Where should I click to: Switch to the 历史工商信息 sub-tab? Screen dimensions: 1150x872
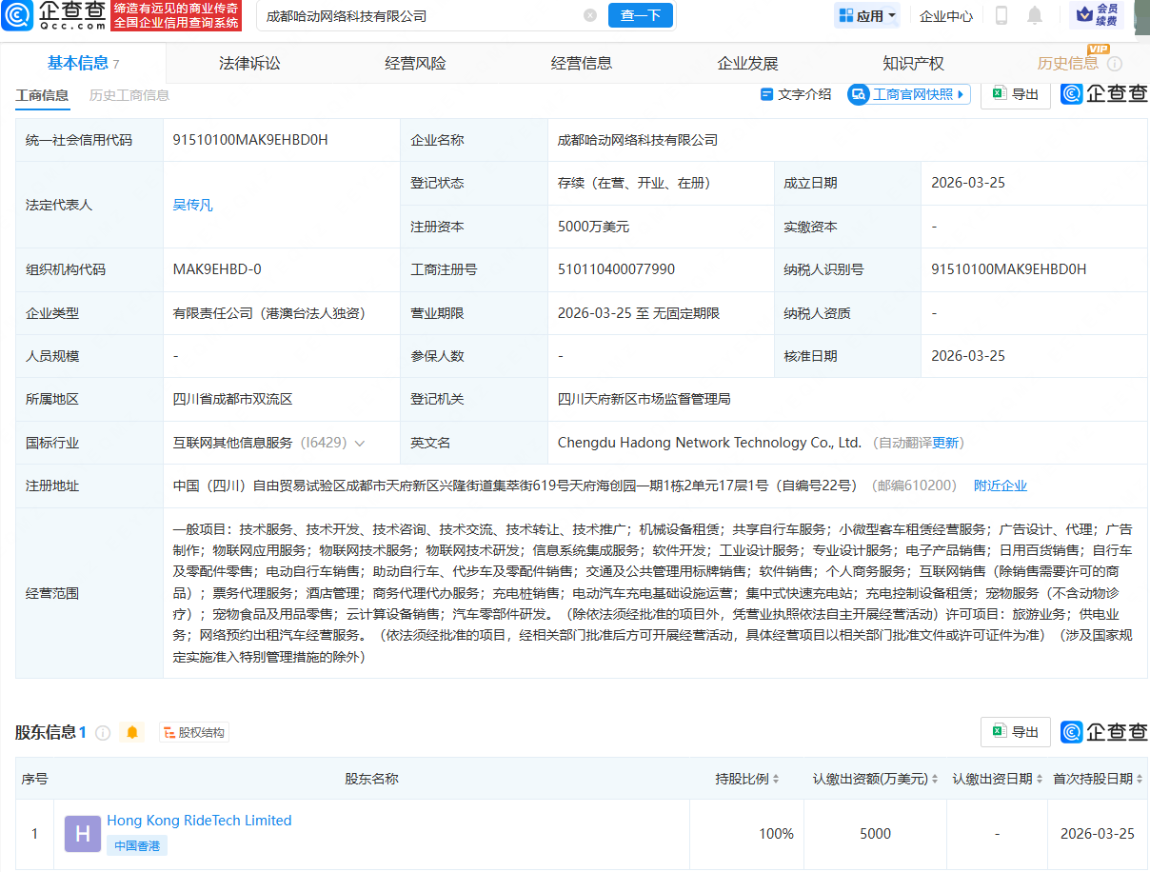pyautogui.click(x=129, y=95)
